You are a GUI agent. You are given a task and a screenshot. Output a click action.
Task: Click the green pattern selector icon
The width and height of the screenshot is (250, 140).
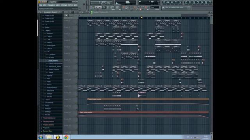(x=91, y=12)
